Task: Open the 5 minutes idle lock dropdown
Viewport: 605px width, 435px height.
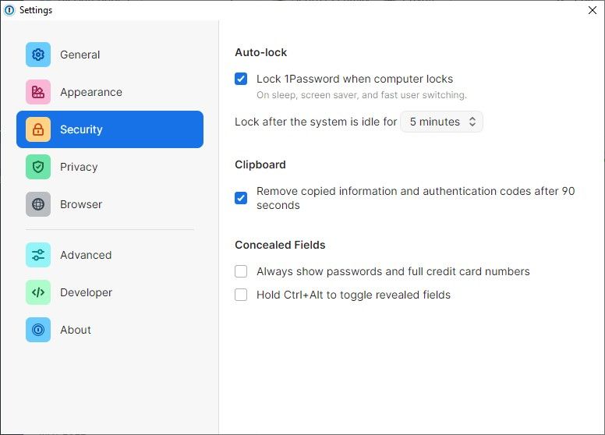Action: pos(441,122)
